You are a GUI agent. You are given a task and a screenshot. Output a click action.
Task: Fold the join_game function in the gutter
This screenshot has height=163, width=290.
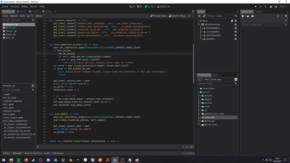47,114
